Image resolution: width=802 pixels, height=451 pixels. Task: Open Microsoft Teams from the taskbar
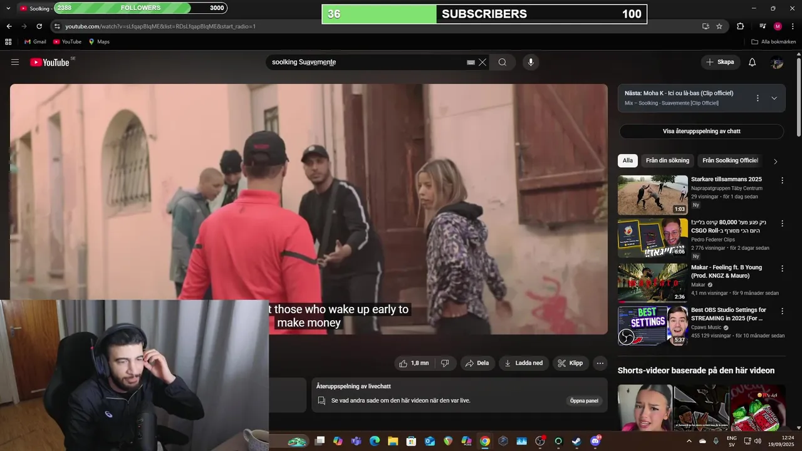(x=356, y=441)
